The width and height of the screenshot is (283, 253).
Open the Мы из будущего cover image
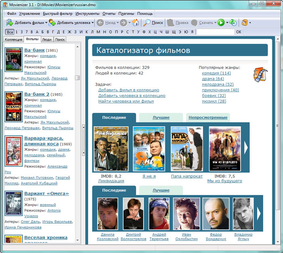225,148
